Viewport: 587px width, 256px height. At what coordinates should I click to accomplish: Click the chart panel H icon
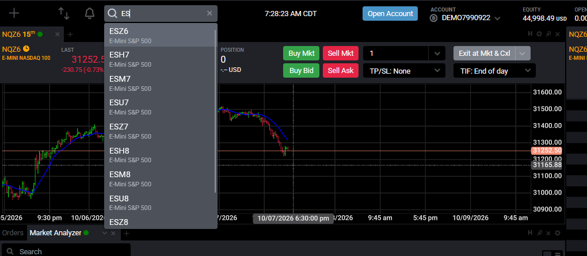click(530, 34)
